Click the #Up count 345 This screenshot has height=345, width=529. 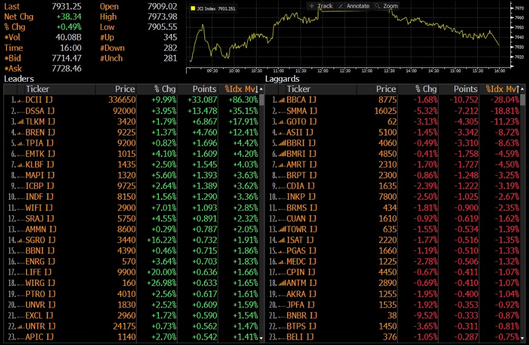coord(170,37)
